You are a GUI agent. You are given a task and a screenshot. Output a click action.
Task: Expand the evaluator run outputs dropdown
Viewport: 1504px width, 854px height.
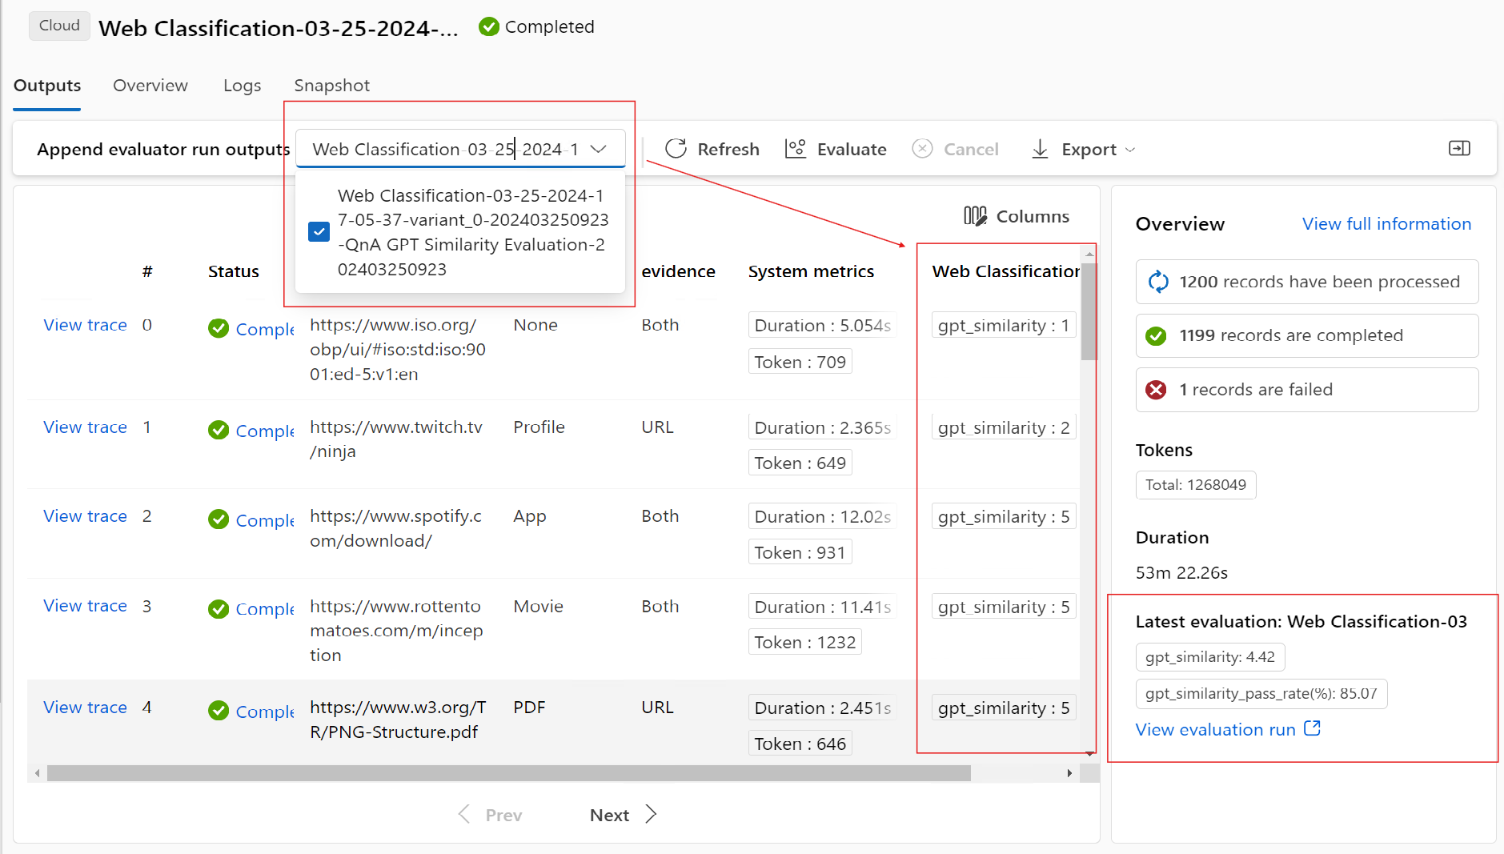(x=598, y=149)
